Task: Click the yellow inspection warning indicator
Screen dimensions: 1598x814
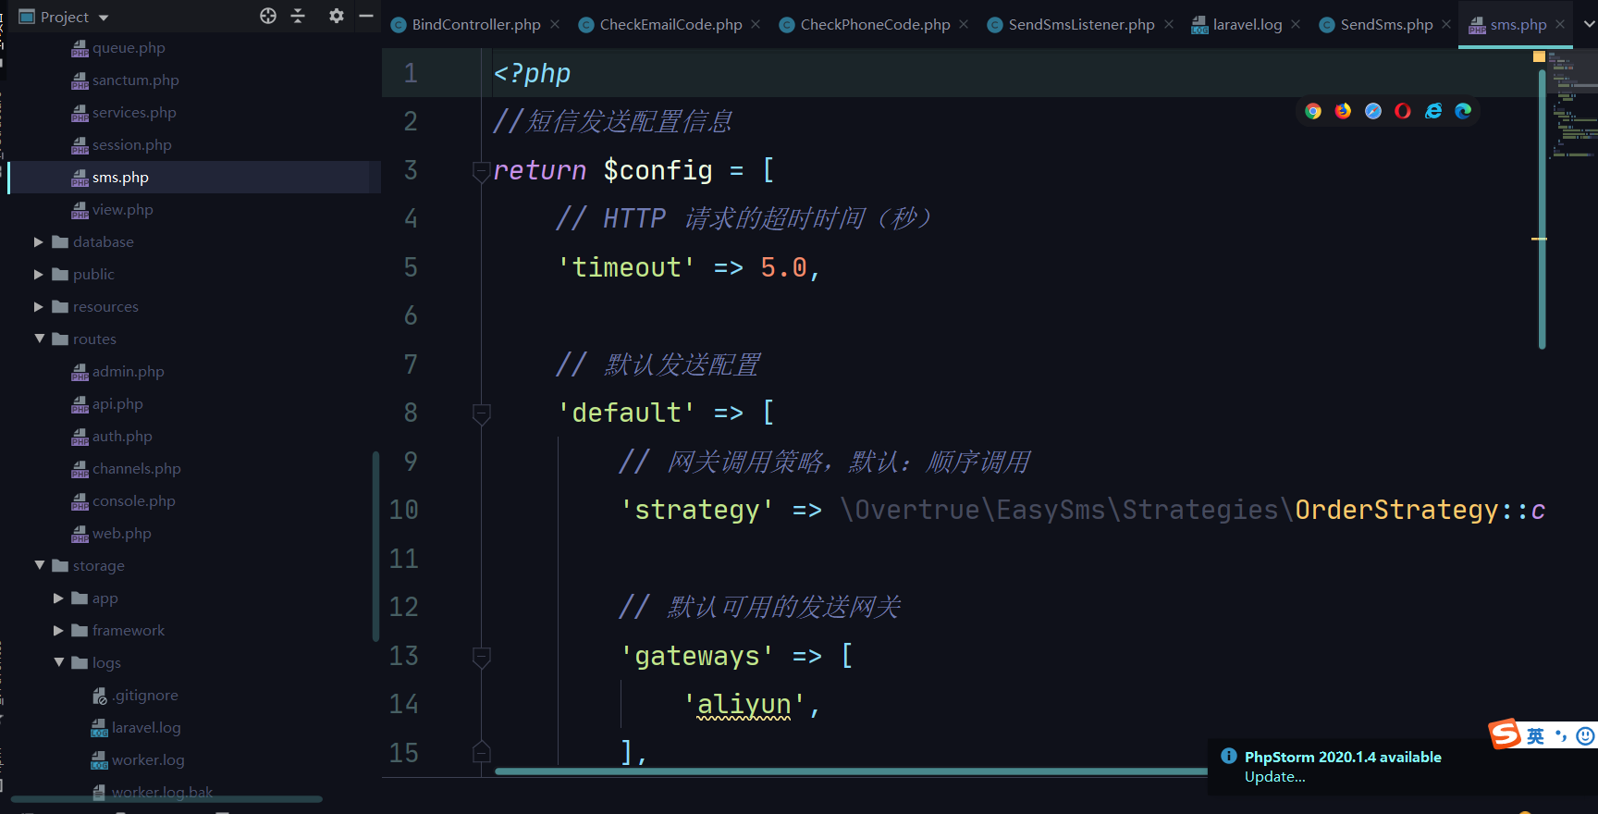Action: pyautogui.click(x=1539, y=56)
